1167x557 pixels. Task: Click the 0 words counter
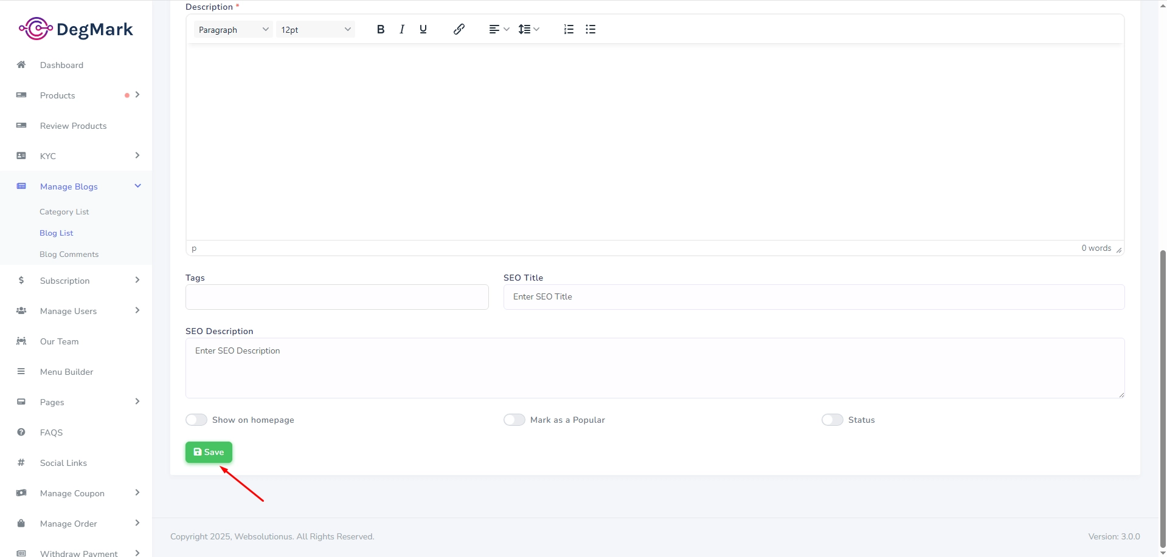click(1096, 248)
